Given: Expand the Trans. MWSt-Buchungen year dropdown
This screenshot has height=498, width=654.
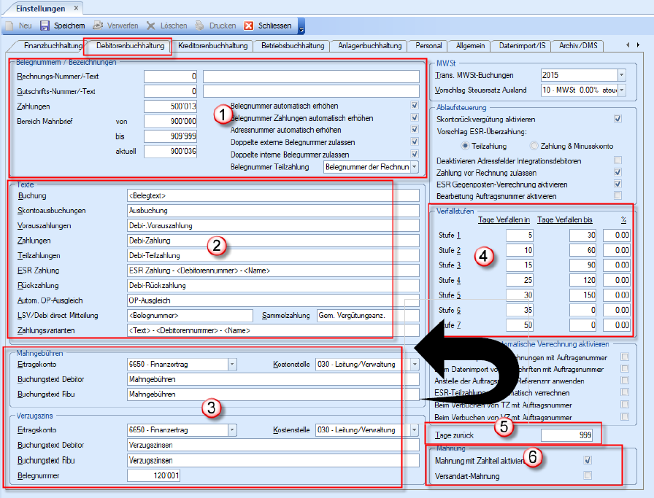Looking at the screenshot, I should coord(621,75).
